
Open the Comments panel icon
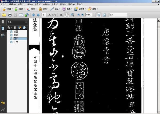pos(3,103)
